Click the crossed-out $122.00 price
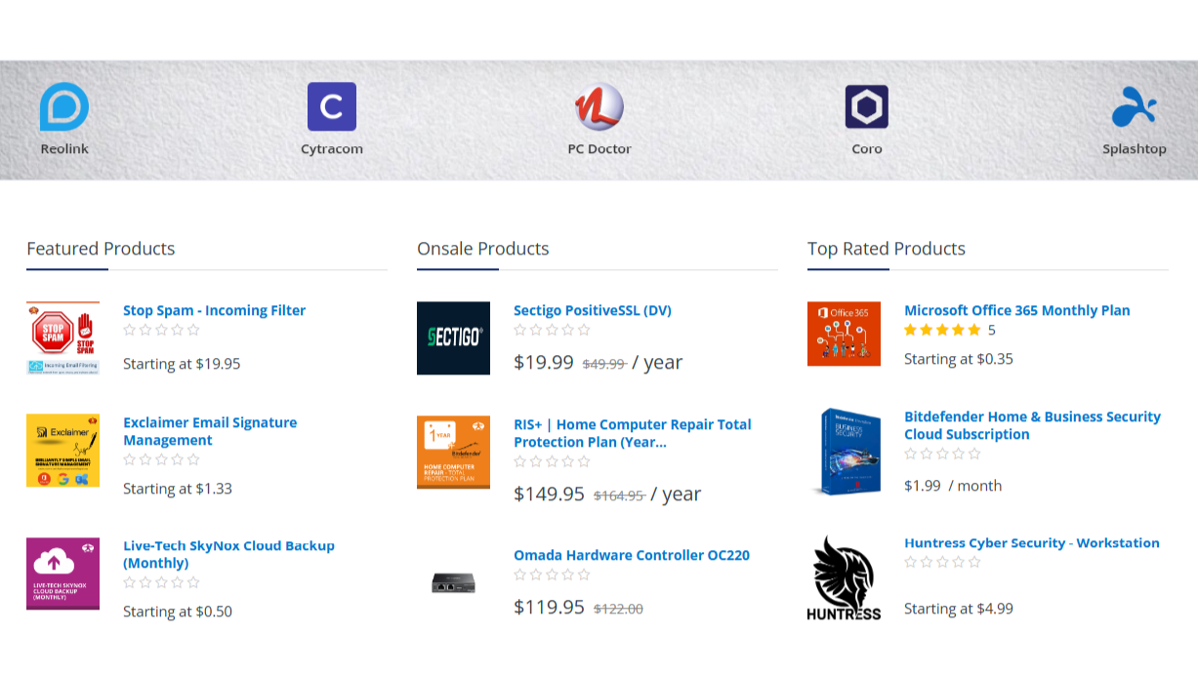This screenshot has width=1198, height=673. pyautogui.click(x=619, y=609)
